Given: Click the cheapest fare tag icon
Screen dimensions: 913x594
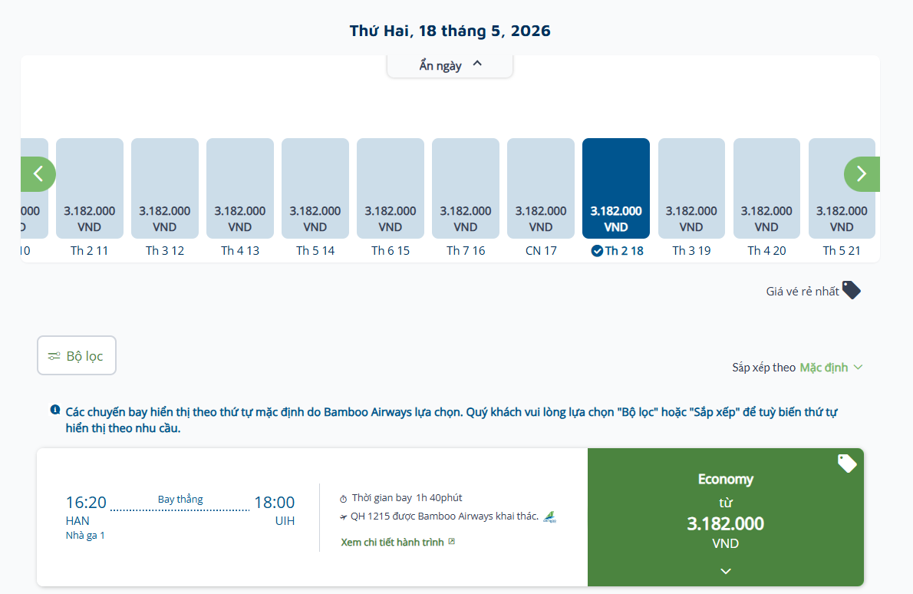Looking at the screenshot, I should [x=851, y=290].
